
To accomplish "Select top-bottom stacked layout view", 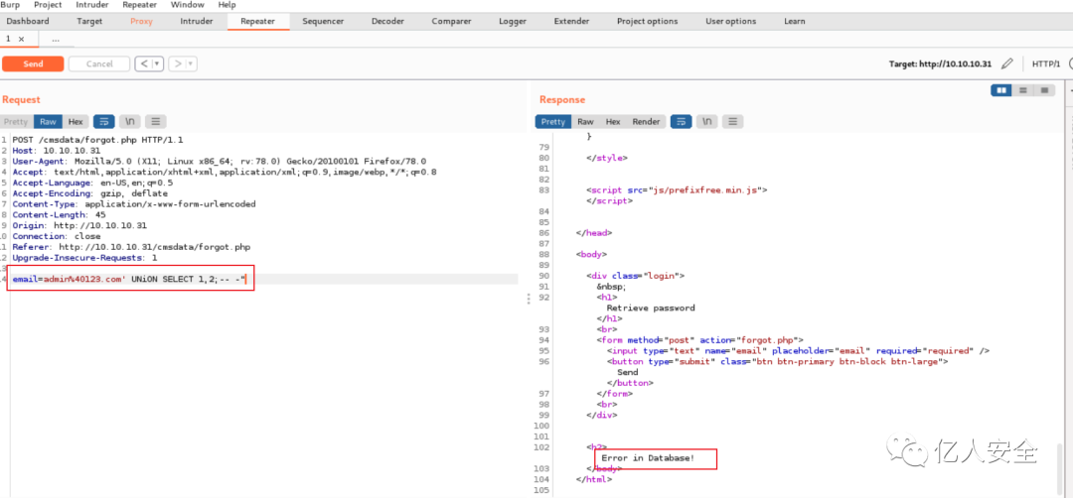I will coord(1023,90).
